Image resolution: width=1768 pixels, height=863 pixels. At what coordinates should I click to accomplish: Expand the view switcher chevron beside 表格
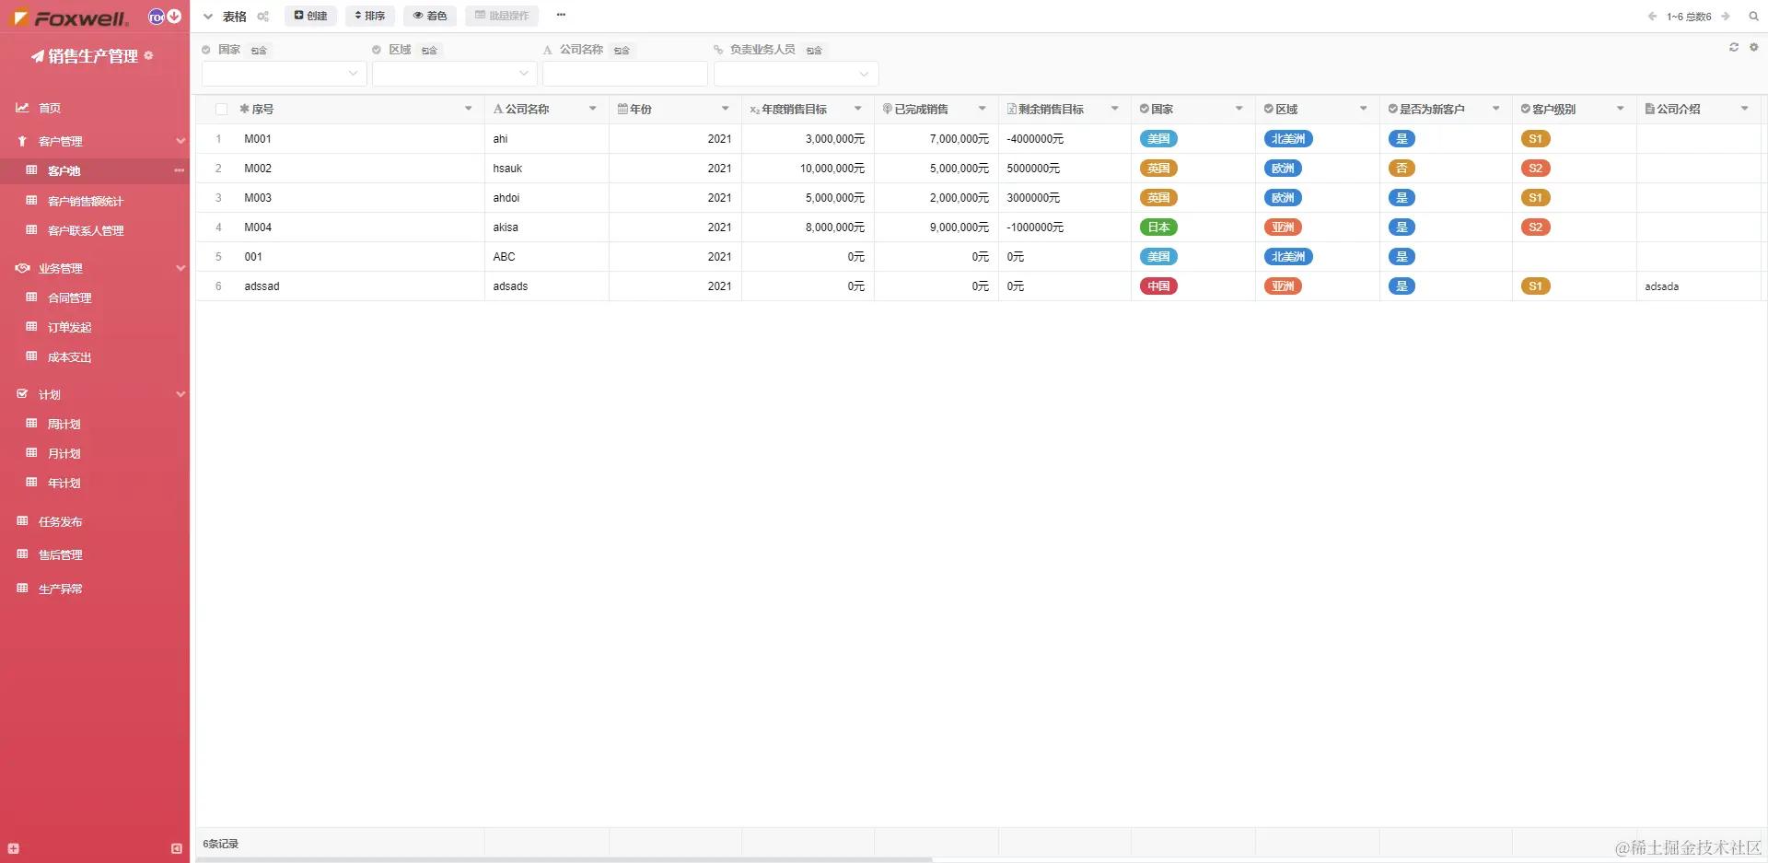pyautogui.click(x=208, y=17)
